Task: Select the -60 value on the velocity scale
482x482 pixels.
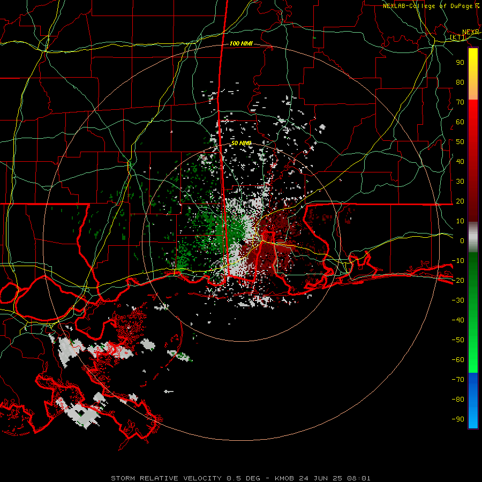Action: click(458, 360)
